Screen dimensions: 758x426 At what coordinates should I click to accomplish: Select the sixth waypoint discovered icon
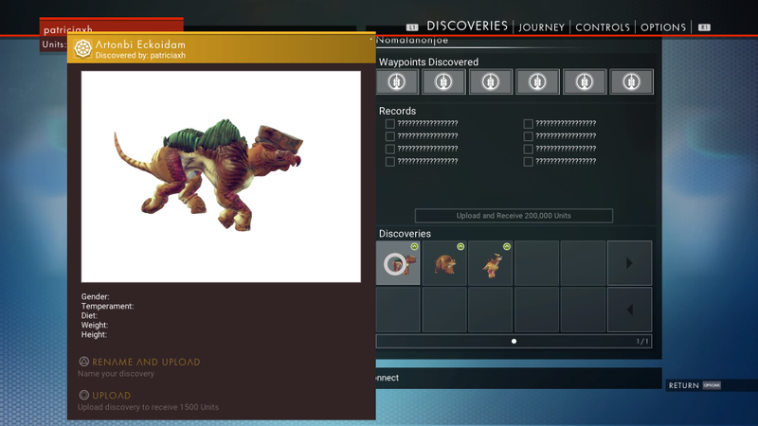(x=631, y=81)
